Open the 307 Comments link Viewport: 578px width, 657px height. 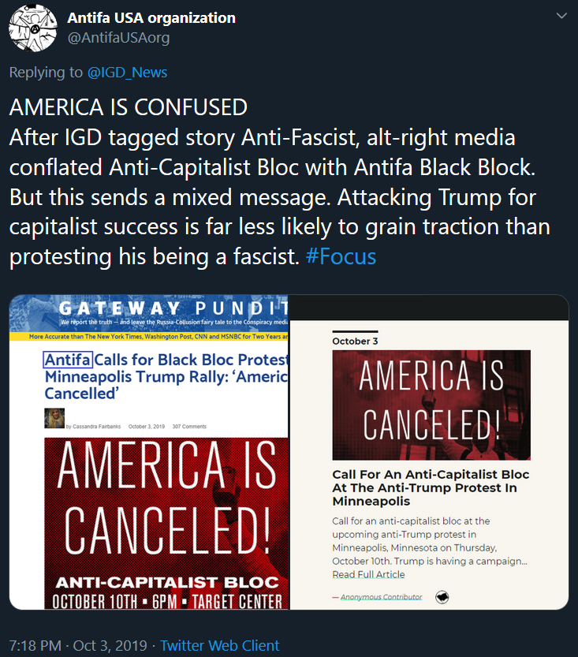(x=189, y=427)
